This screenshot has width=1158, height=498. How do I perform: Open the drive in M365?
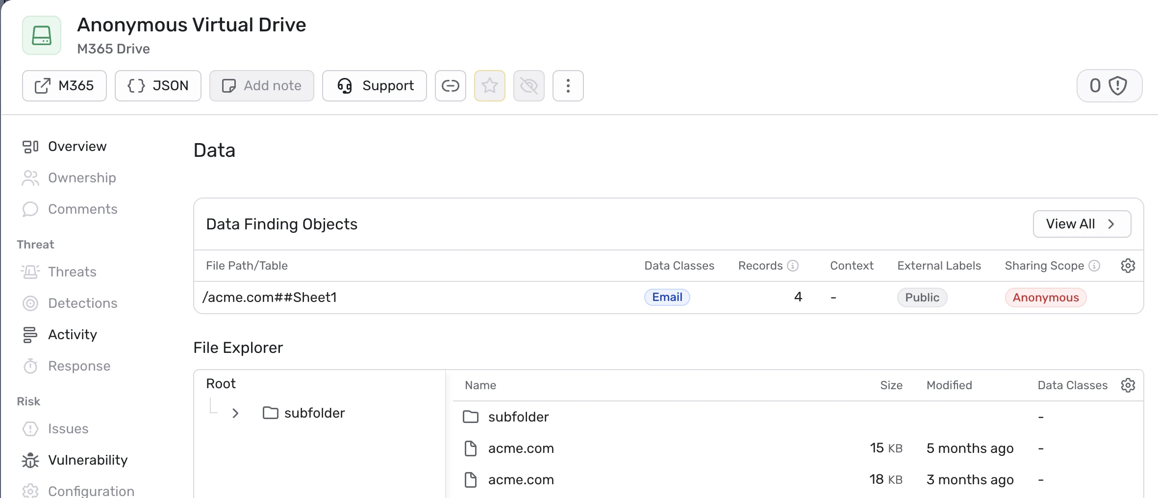point(64,86)
